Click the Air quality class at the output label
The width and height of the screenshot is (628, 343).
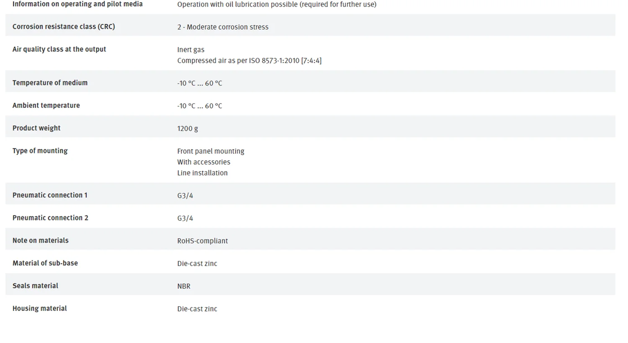(x=59, y=49)
